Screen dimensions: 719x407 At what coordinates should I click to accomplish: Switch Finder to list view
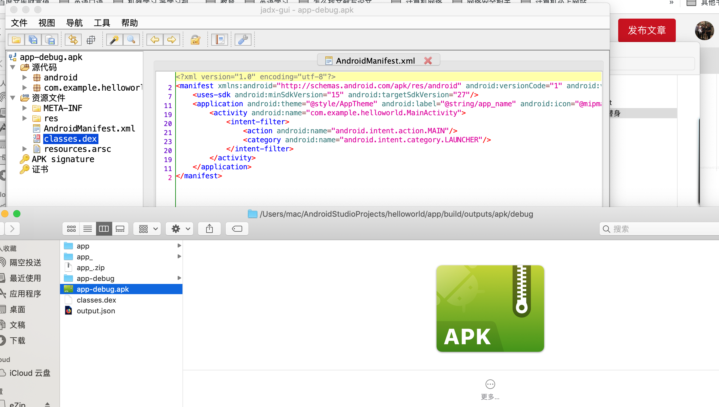(88, 229)
